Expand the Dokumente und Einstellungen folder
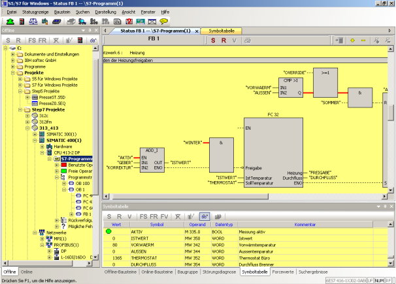The width and height of the screenshot is (396, 284). pyautogui.click(x=12, y=54)
